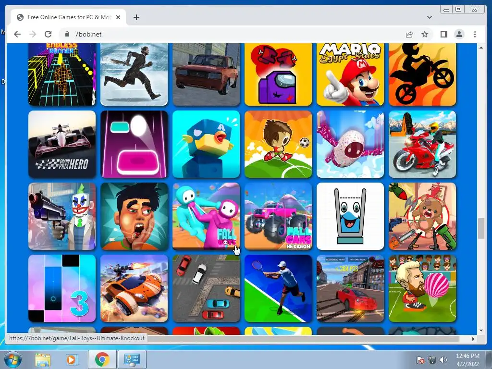Open the Fall Boys game
Image resolution: width=492 pixels, height=369 pixels.
pos(206,216)
